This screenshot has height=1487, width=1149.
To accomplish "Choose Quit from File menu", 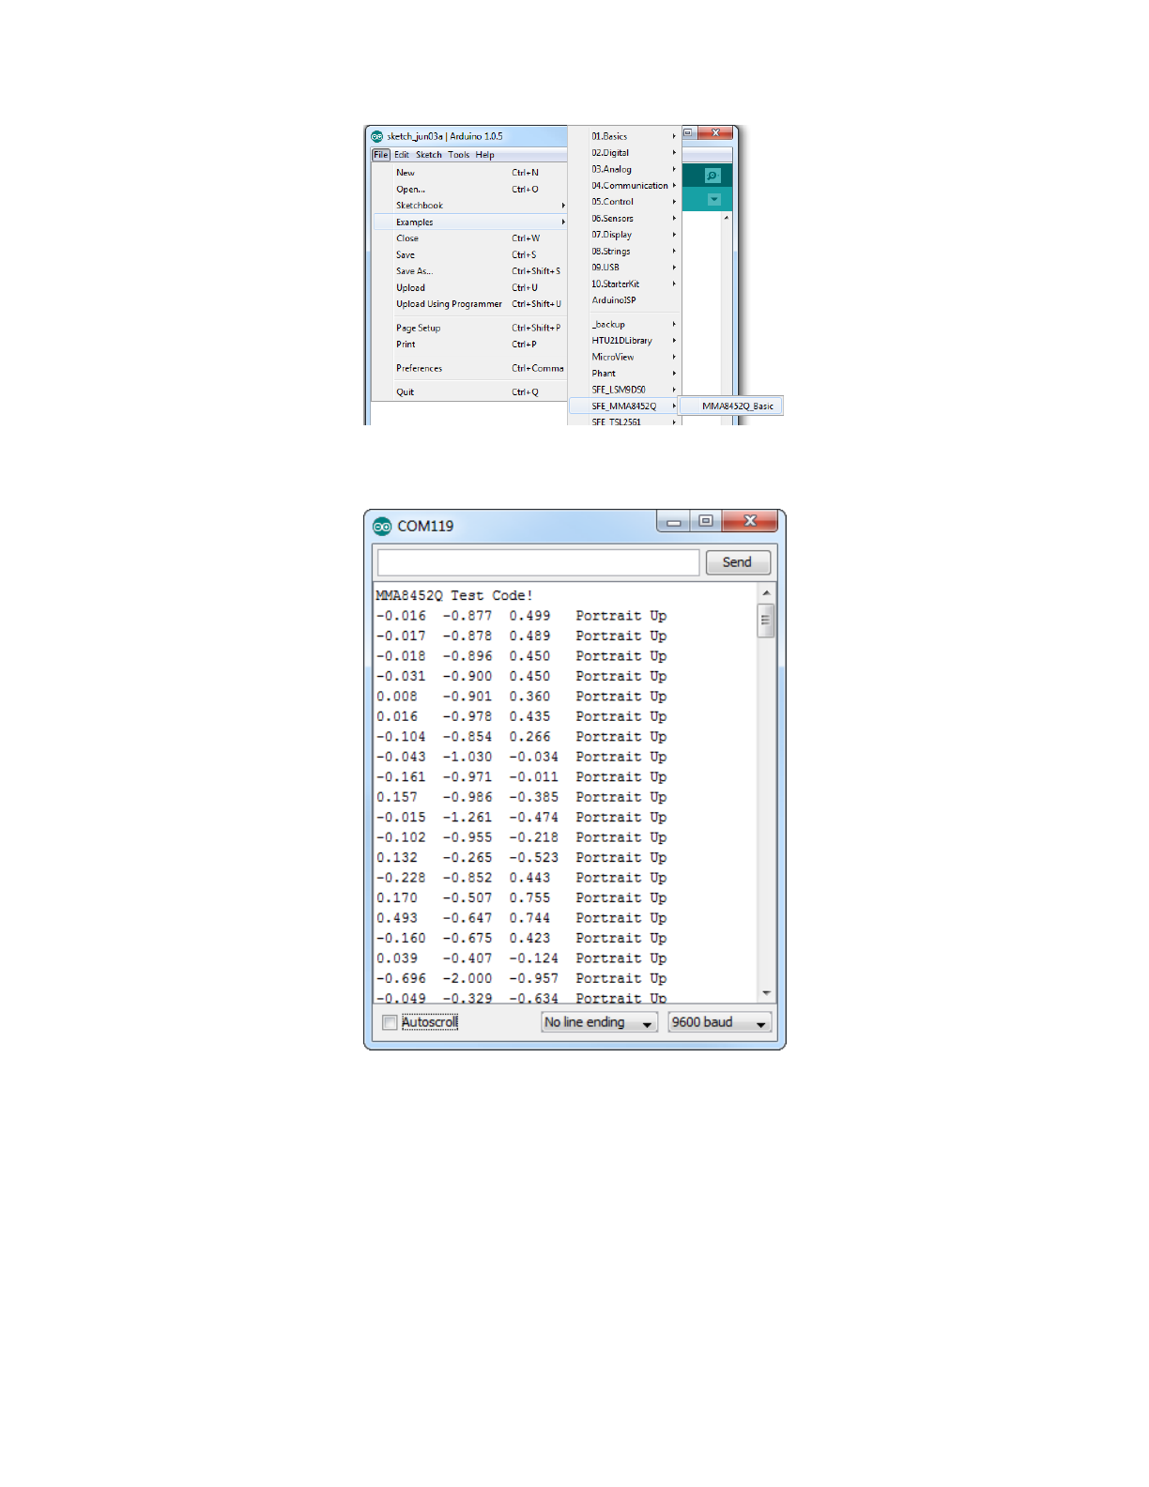I will pos(469,392).
